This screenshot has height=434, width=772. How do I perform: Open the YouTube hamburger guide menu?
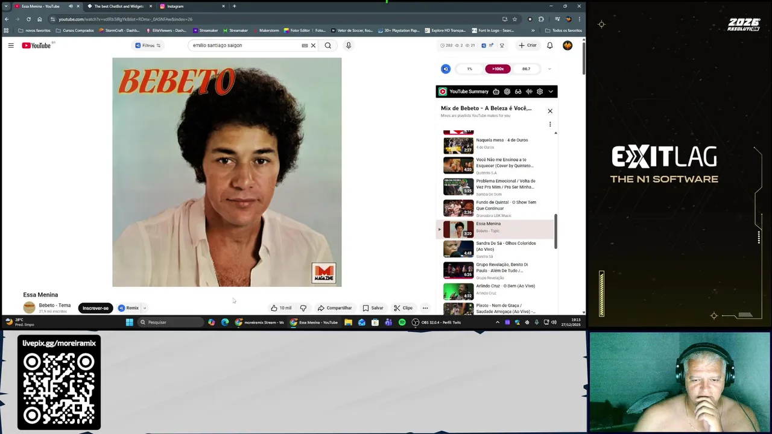pos(11,45)
